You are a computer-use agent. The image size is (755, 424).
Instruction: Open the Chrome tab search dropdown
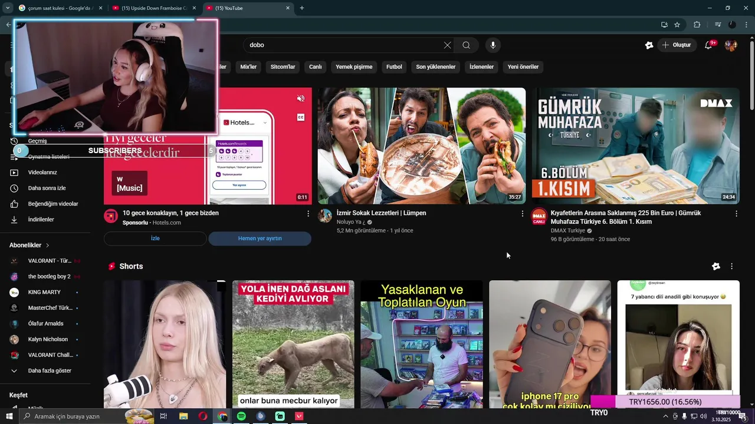click(x=8, y=8)
